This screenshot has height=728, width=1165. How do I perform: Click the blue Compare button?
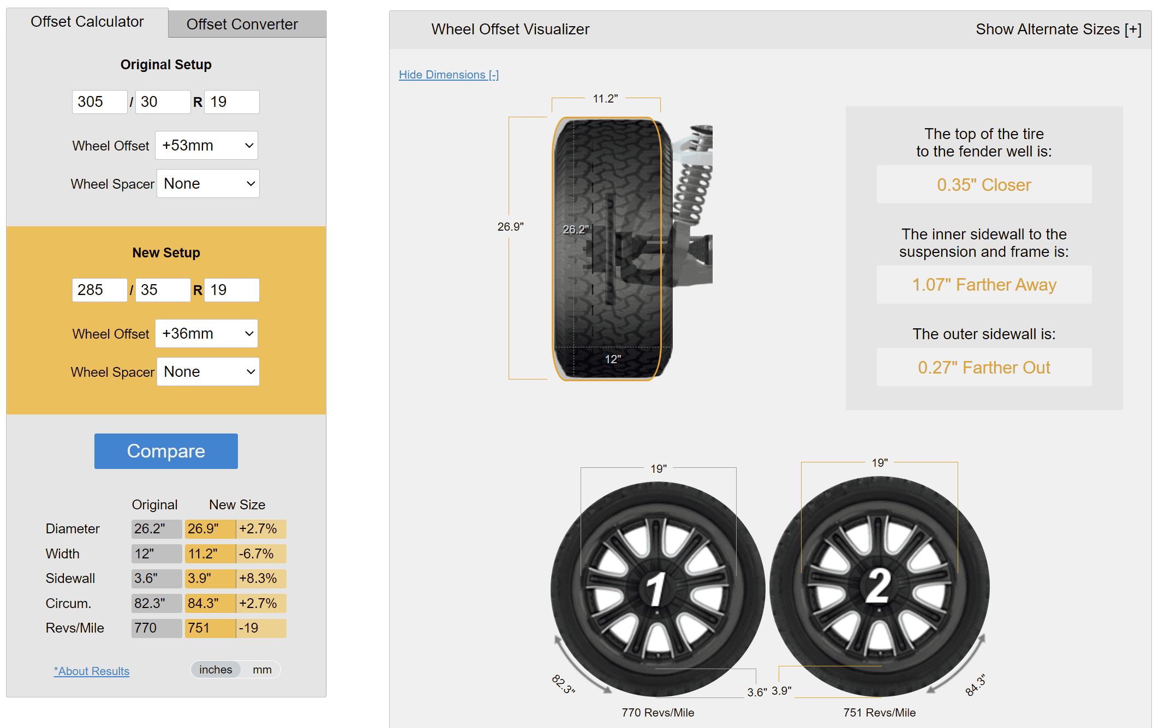pos(166,451)
